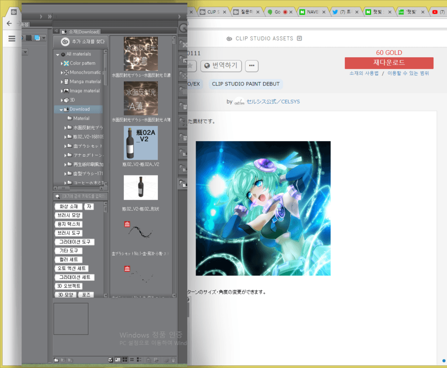Click the star favorite icon on assets page

[x=190, y=66]
